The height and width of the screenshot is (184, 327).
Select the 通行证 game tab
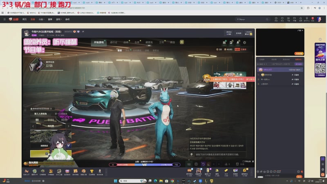coord(114,43)
